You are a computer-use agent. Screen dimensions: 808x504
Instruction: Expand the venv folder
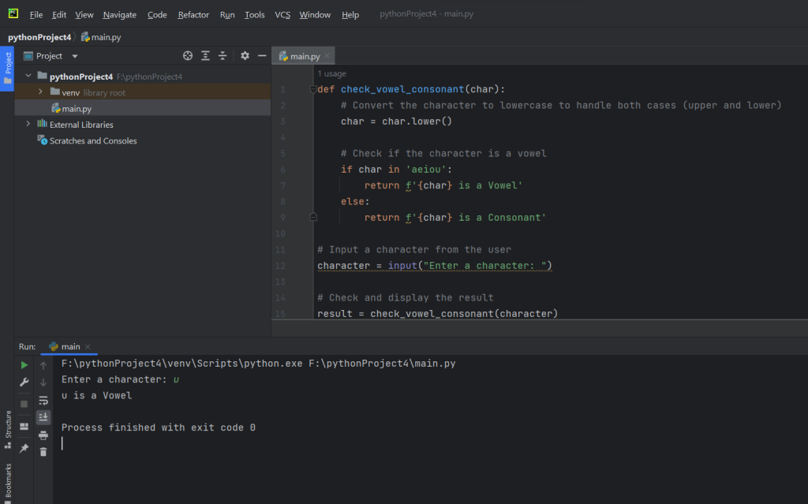(x=41, y=92)
